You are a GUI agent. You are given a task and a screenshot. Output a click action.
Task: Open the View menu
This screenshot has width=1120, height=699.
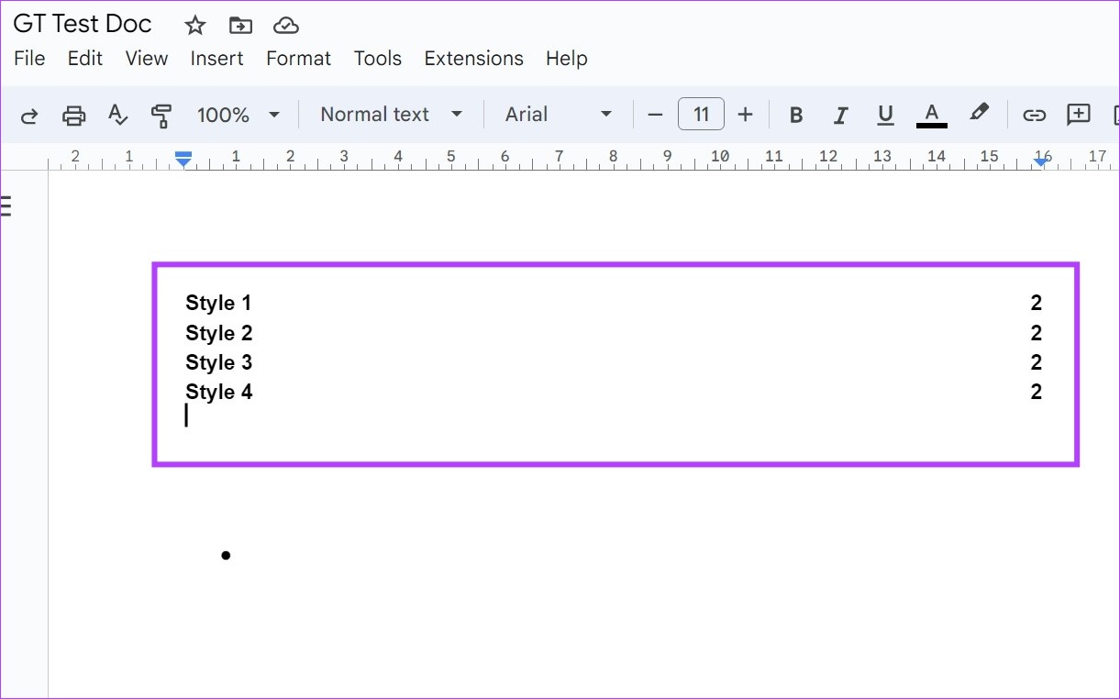coord(147,59)
